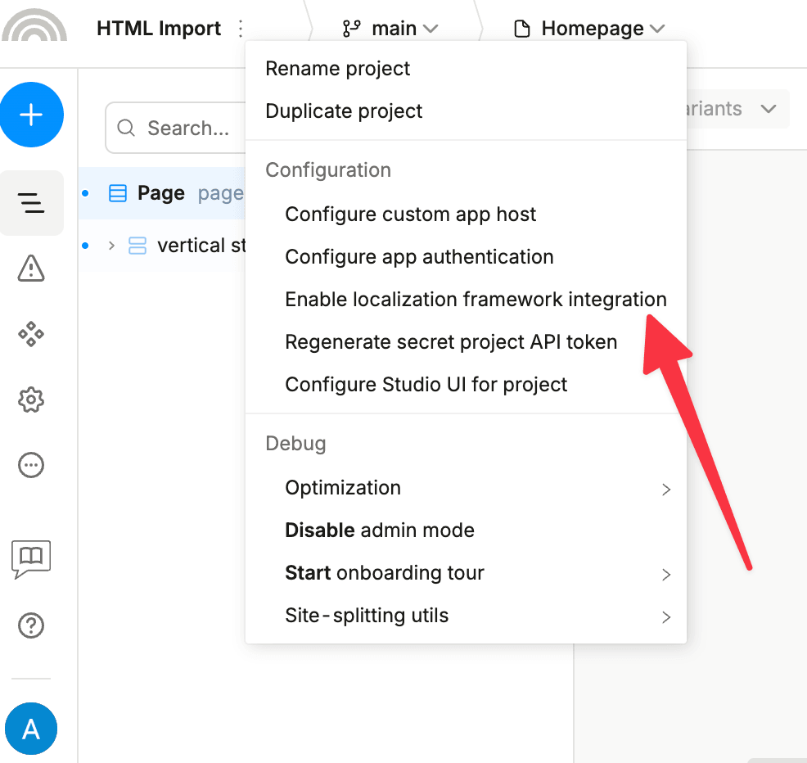Open the settings gear in sidebar
Image resolution: width=807 pixels, height=763 pixels.
31,400
